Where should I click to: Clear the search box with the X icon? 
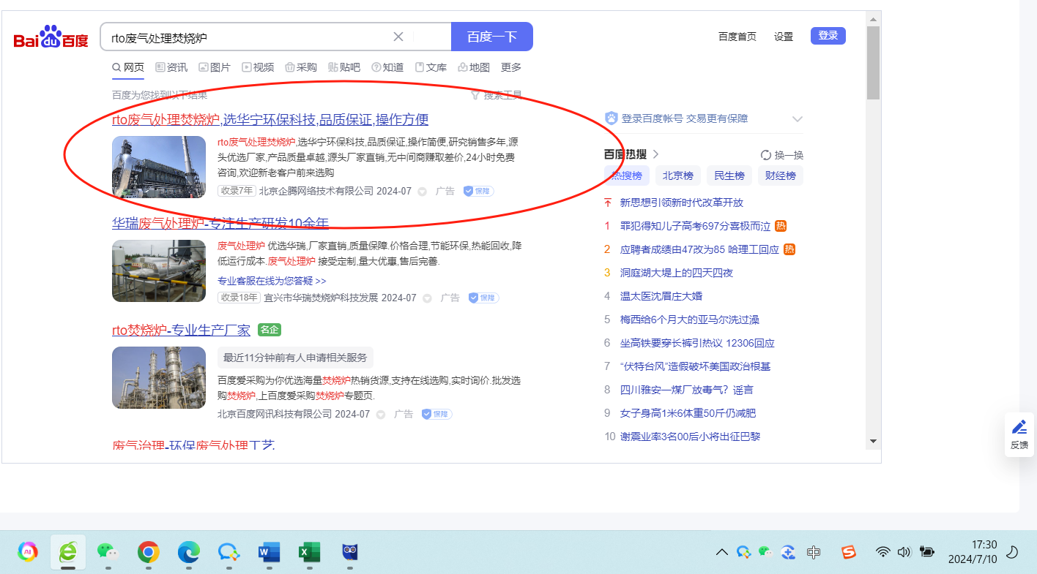(398, 37)
